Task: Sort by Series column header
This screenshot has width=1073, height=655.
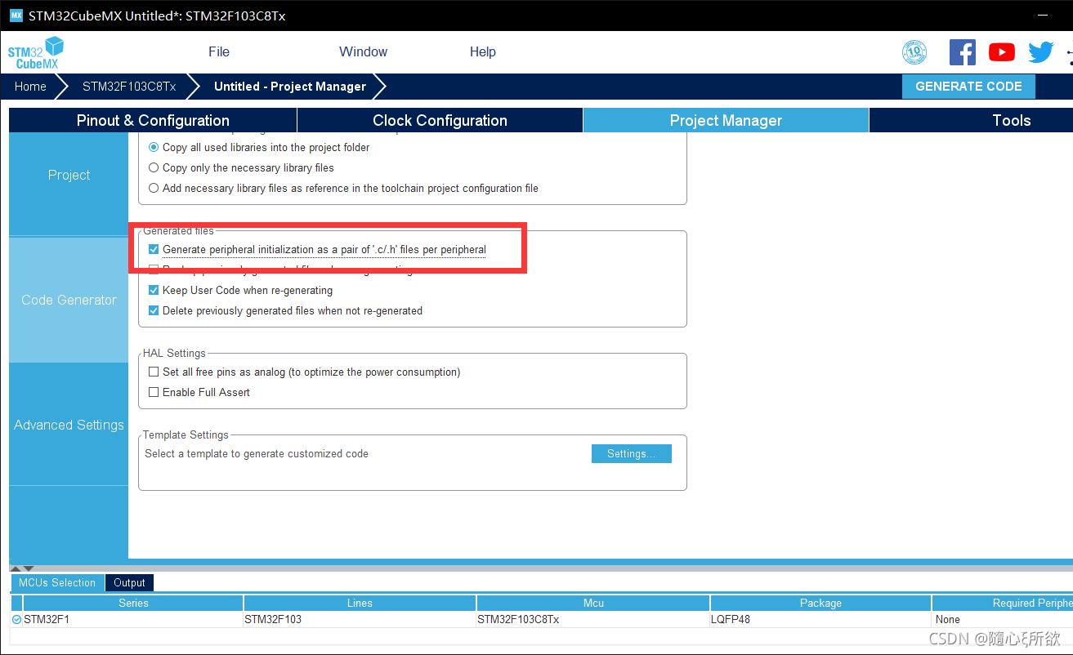Action: [133, 603]
